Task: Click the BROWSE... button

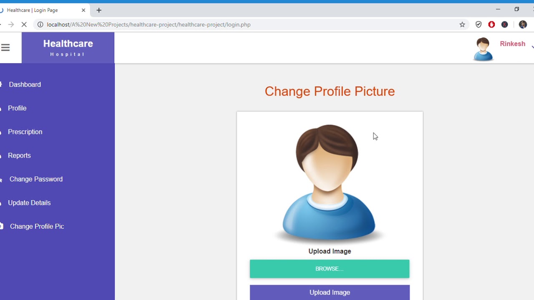Action: click(x=330, y=269)
